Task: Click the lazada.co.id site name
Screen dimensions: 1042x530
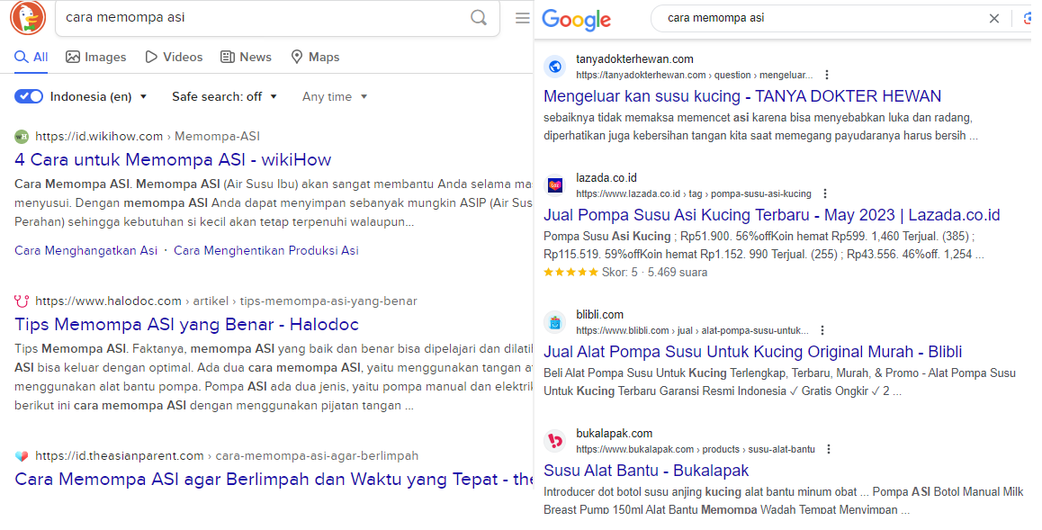Action: click(x=606, y=178)
